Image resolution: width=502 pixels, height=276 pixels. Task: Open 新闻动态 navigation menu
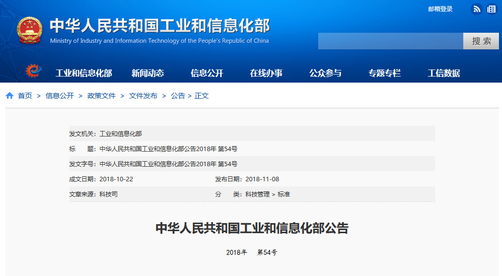(x=148, y=73)
